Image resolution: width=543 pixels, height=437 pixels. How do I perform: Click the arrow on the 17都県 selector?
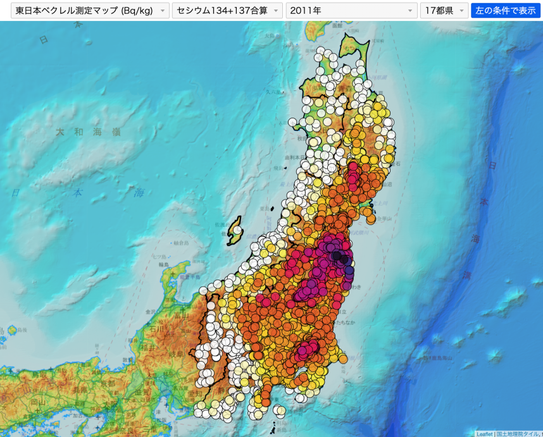[461, 11]
